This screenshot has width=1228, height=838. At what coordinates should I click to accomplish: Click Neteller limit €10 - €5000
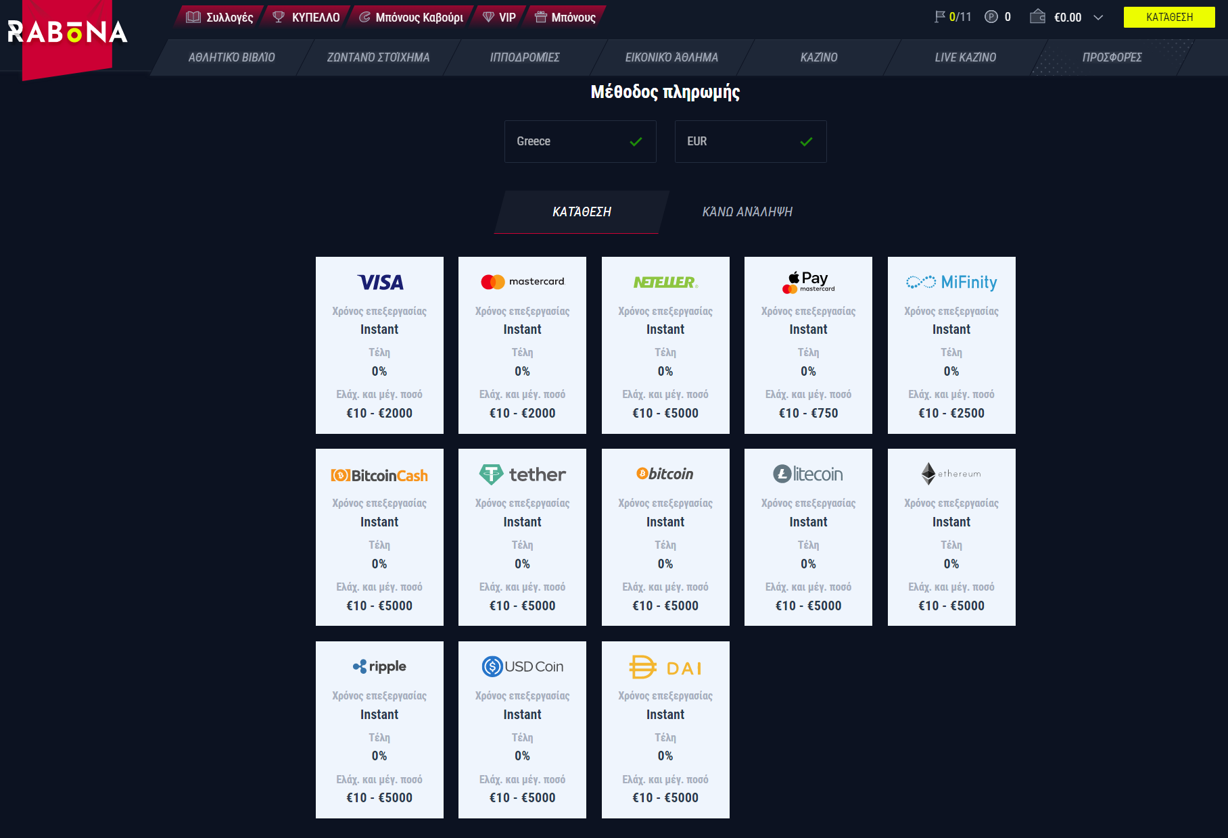665,414
